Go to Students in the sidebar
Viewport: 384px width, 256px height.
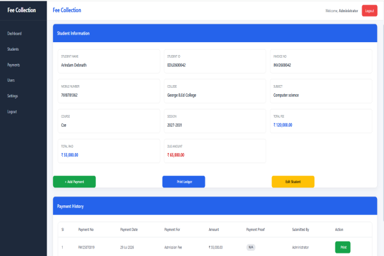pyautogui.click(x=13, y=49)
